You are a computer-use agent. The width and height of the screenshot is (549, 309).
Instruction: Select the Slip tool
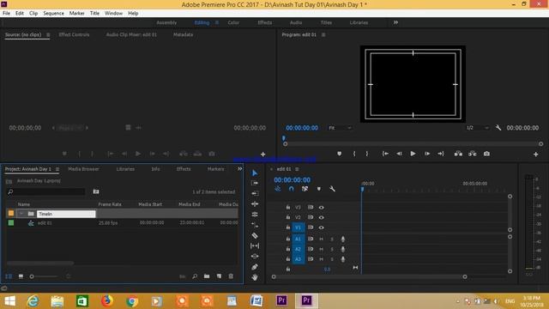[255, 246]
